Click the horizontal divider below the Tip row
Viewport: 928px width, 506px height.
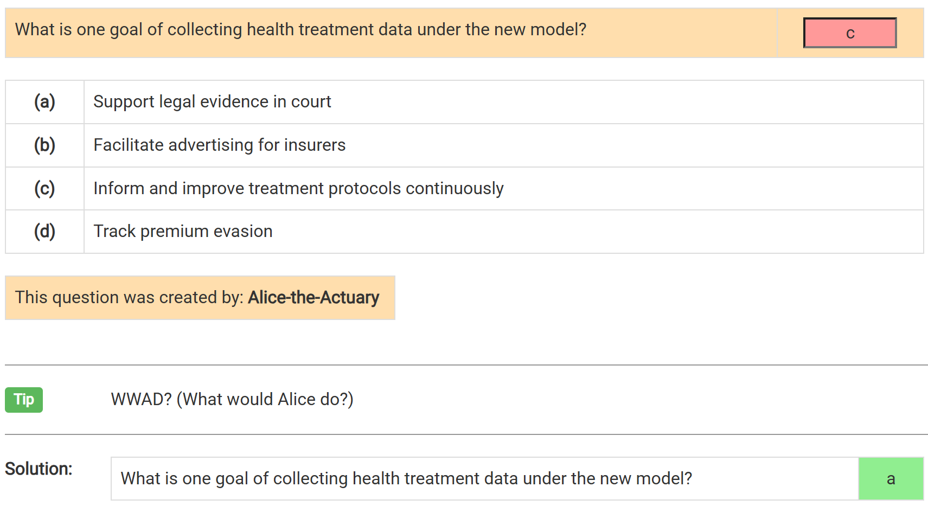(x=466, y=434)
